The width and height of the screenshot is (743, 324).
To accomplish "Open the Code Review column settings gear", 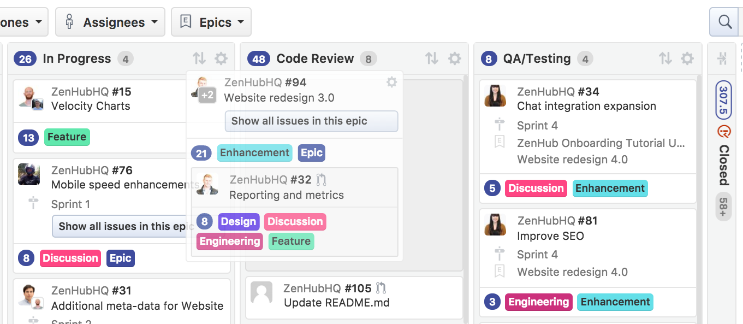I will coord(455,58).
